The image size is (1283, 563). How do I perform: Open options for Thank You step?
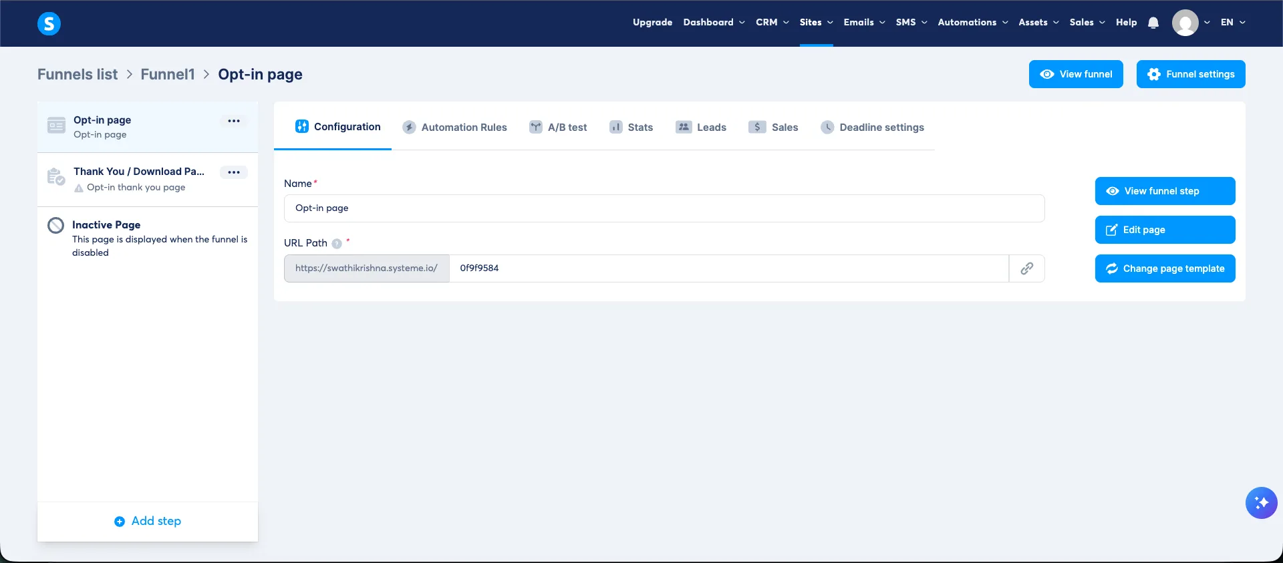coord(234,172)
